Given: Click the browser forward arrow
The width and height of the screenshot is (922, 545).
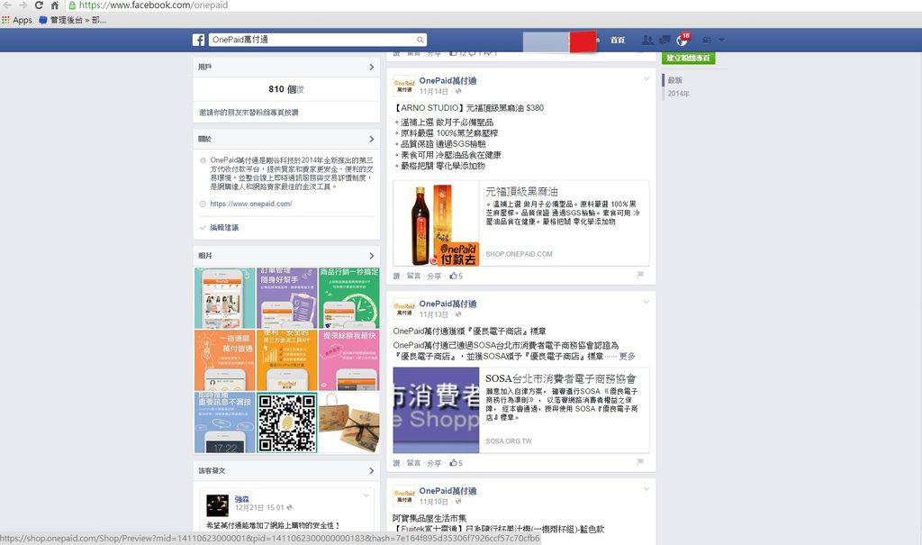Looking at the screenshot, I should (23, 5).
